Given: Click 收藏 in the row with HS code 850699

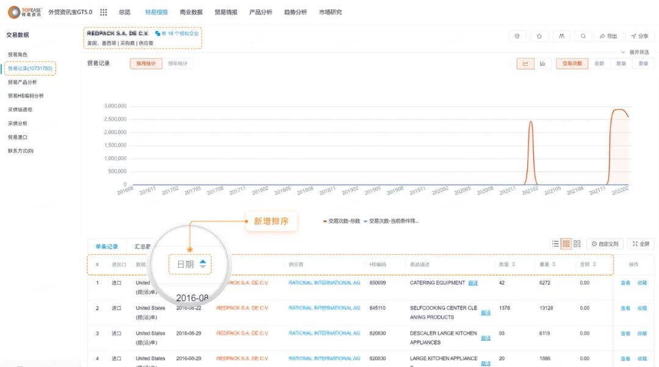Looking at the screenshot, I should coord(642,283).
